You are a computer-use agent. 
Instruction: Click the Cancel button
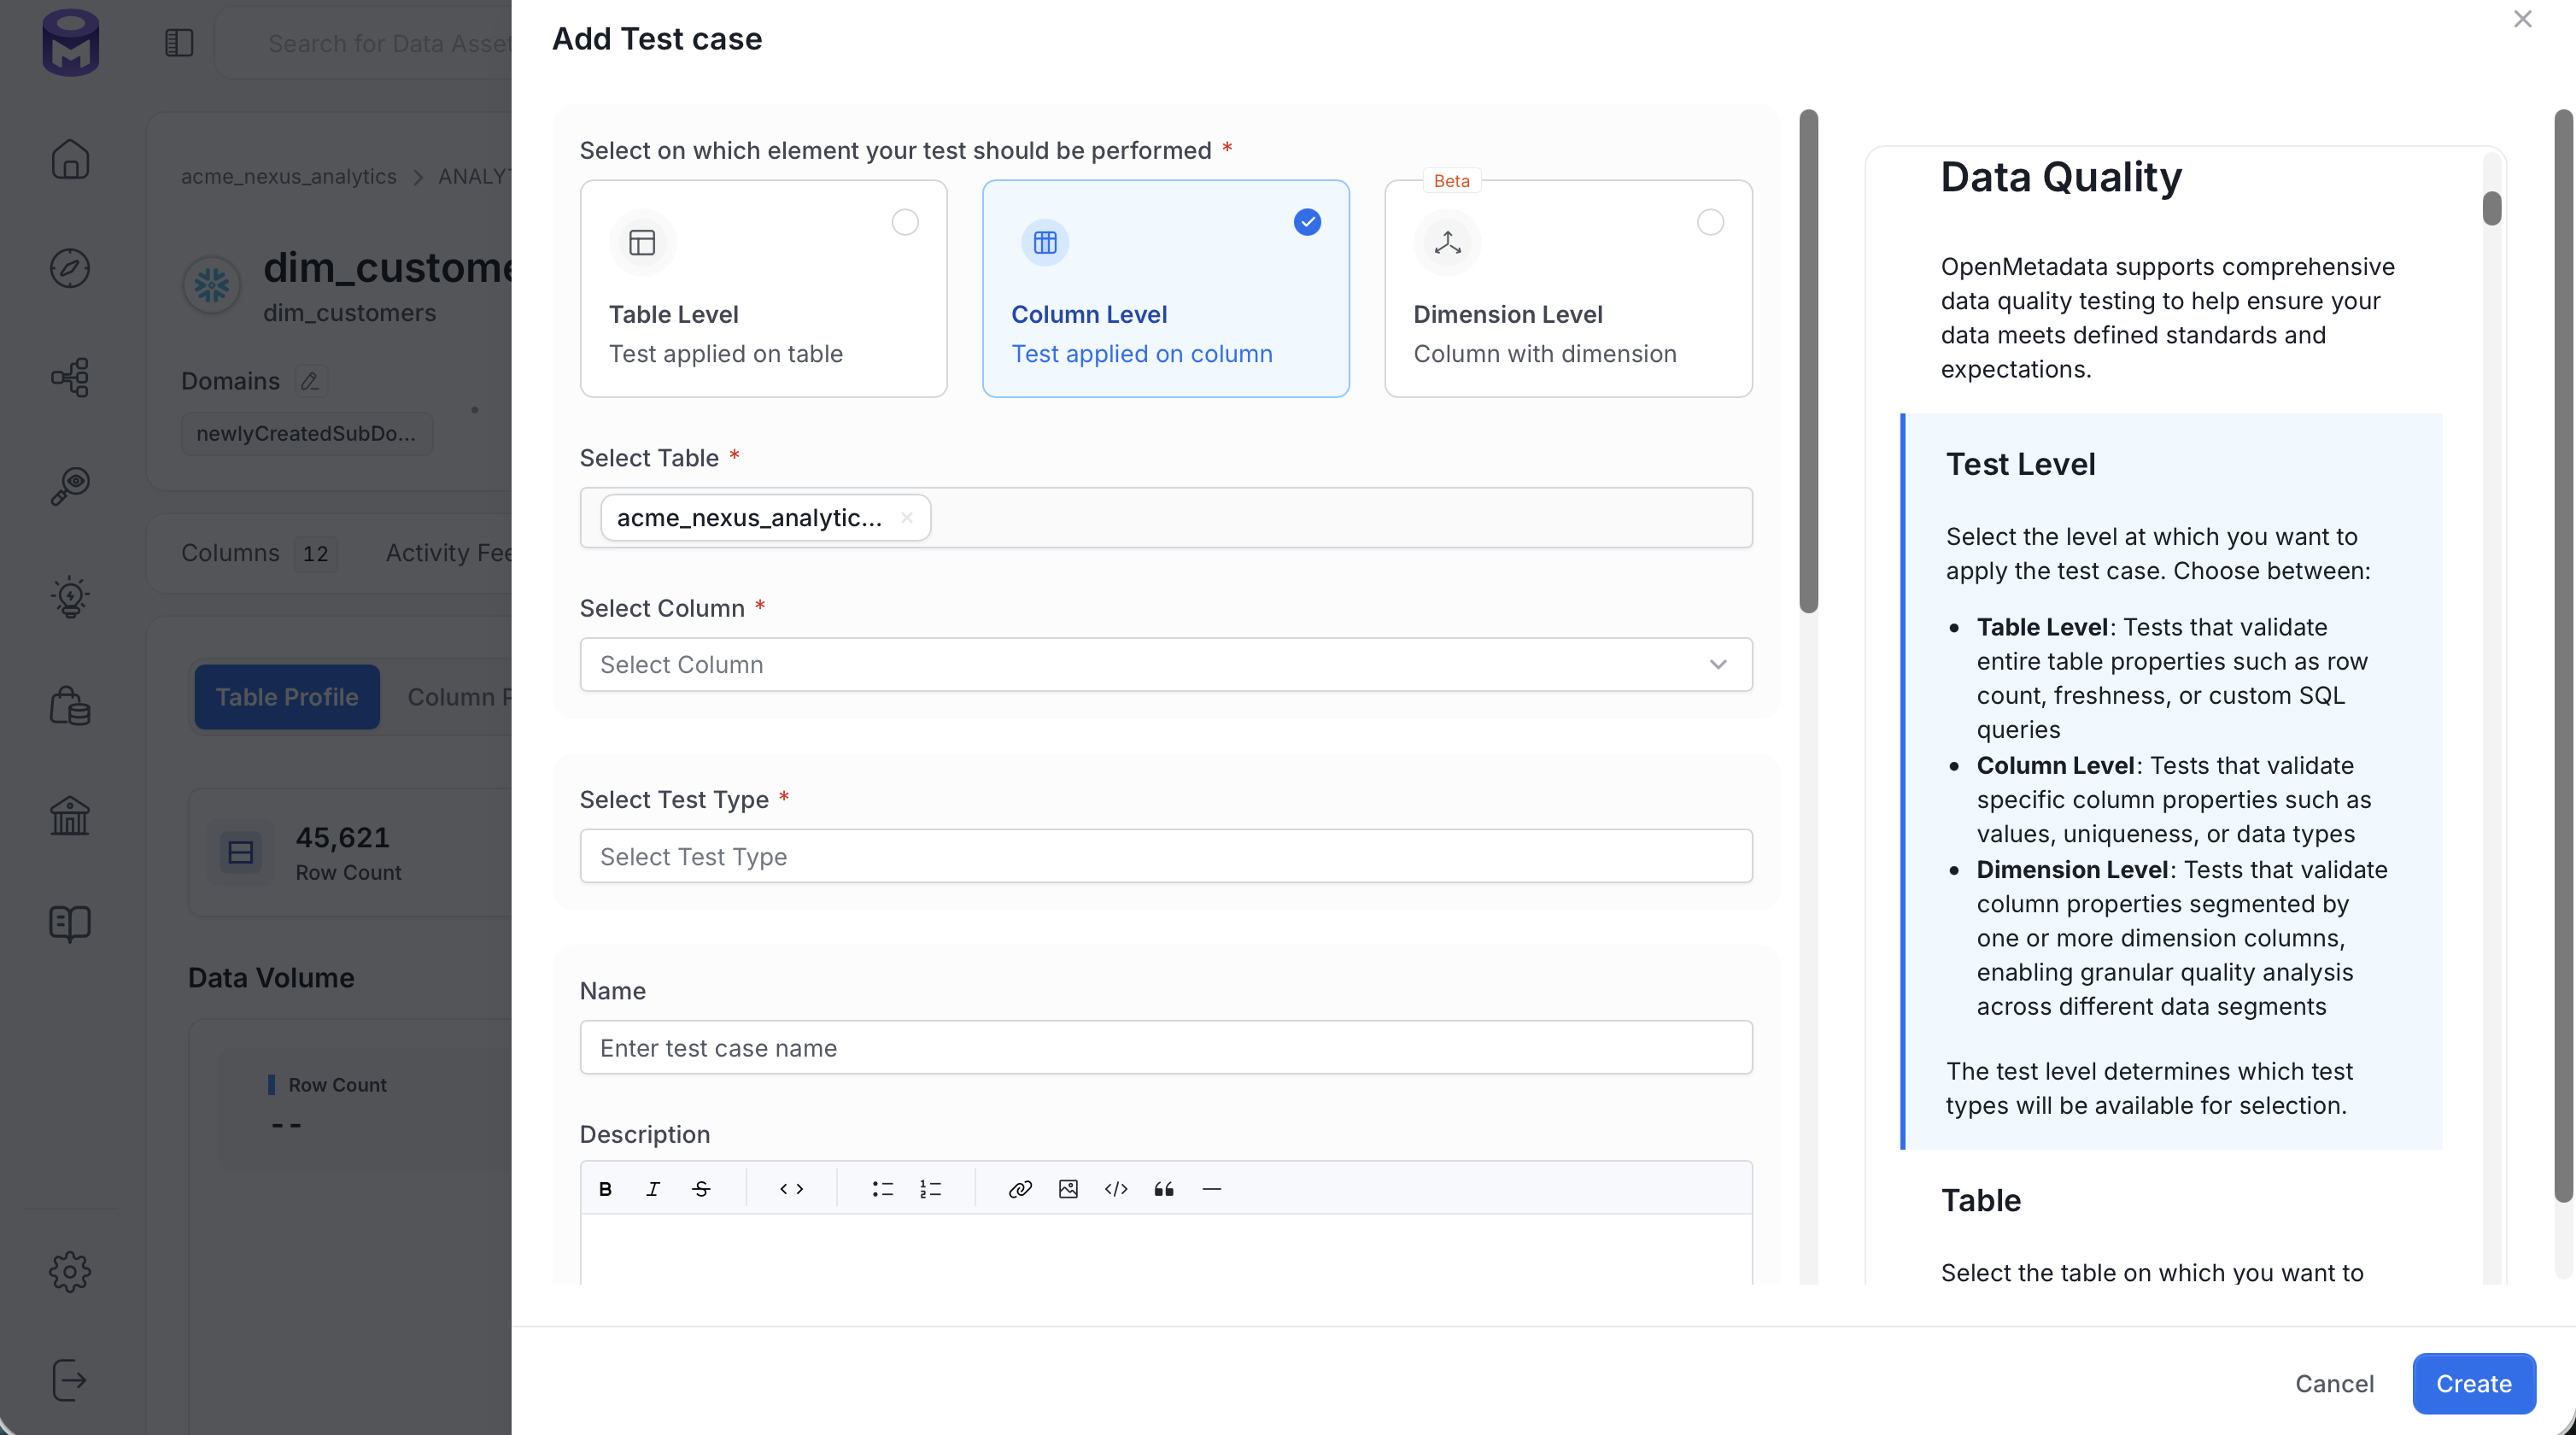point(2334,1384)
